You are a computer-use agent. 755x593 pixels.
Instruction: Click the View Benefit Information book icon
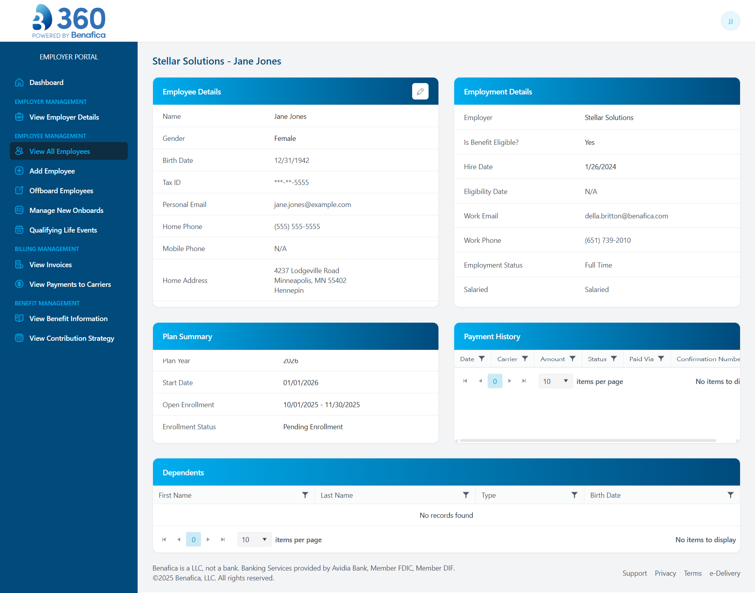[20, 318]
